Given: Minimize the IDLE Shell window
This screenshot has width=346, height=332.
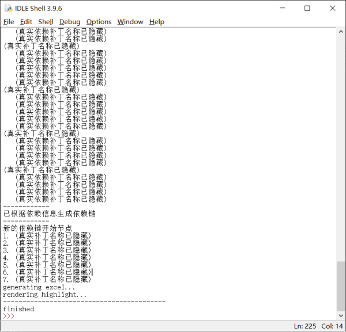Looking at the screenshot, I should (282, 8).
